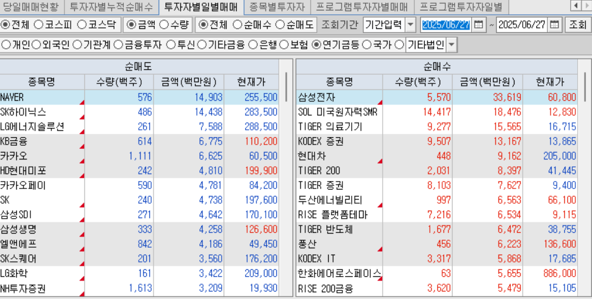Select the 한화에어로스페이스 row
Image resolution: width=592 pixels, height=299 pixels.
[437, 274]
